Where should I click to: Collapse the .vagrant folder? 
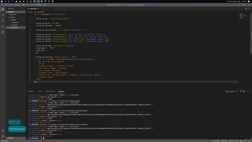(16, 20)
